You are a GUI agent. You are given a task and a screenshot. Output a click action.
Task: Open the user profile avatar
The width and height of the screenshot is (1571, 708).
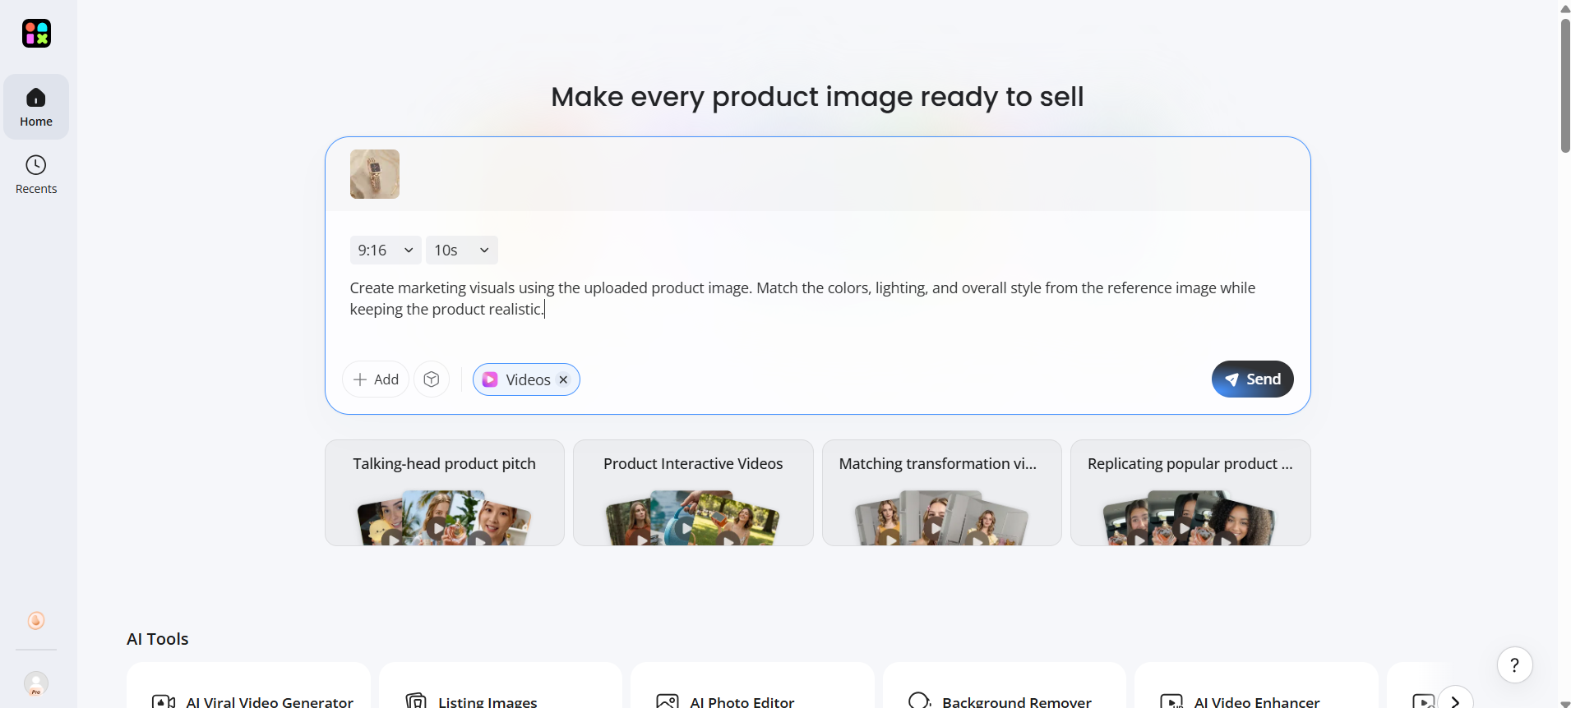(36, 683)
